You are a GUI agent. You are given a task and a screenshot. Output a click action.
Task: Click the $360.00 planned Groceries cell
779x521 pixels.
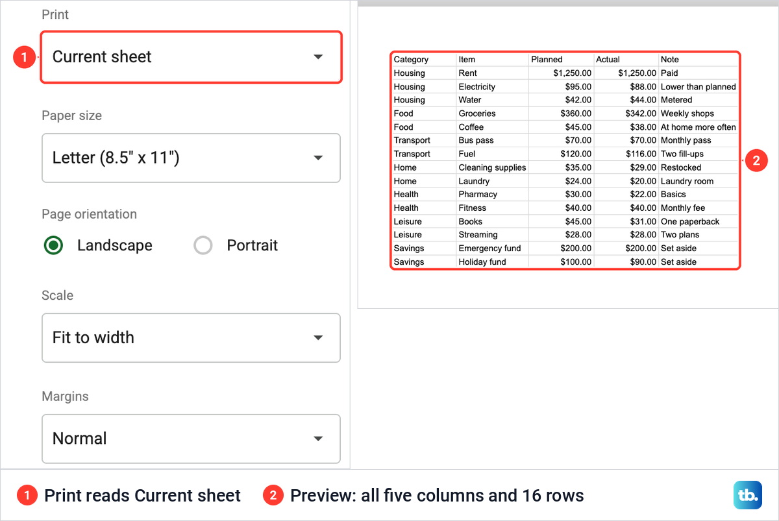click(561, 114)
